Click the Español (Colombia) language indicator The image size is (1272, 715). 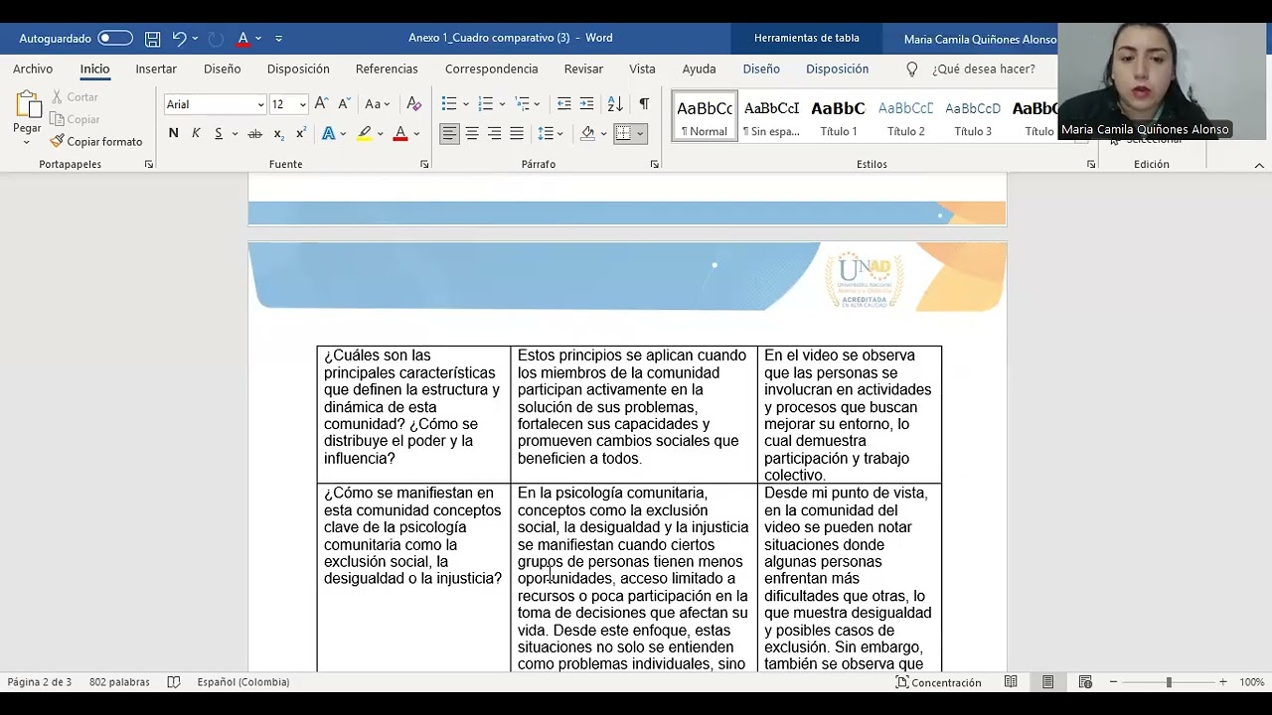click(x=243, y=682)
